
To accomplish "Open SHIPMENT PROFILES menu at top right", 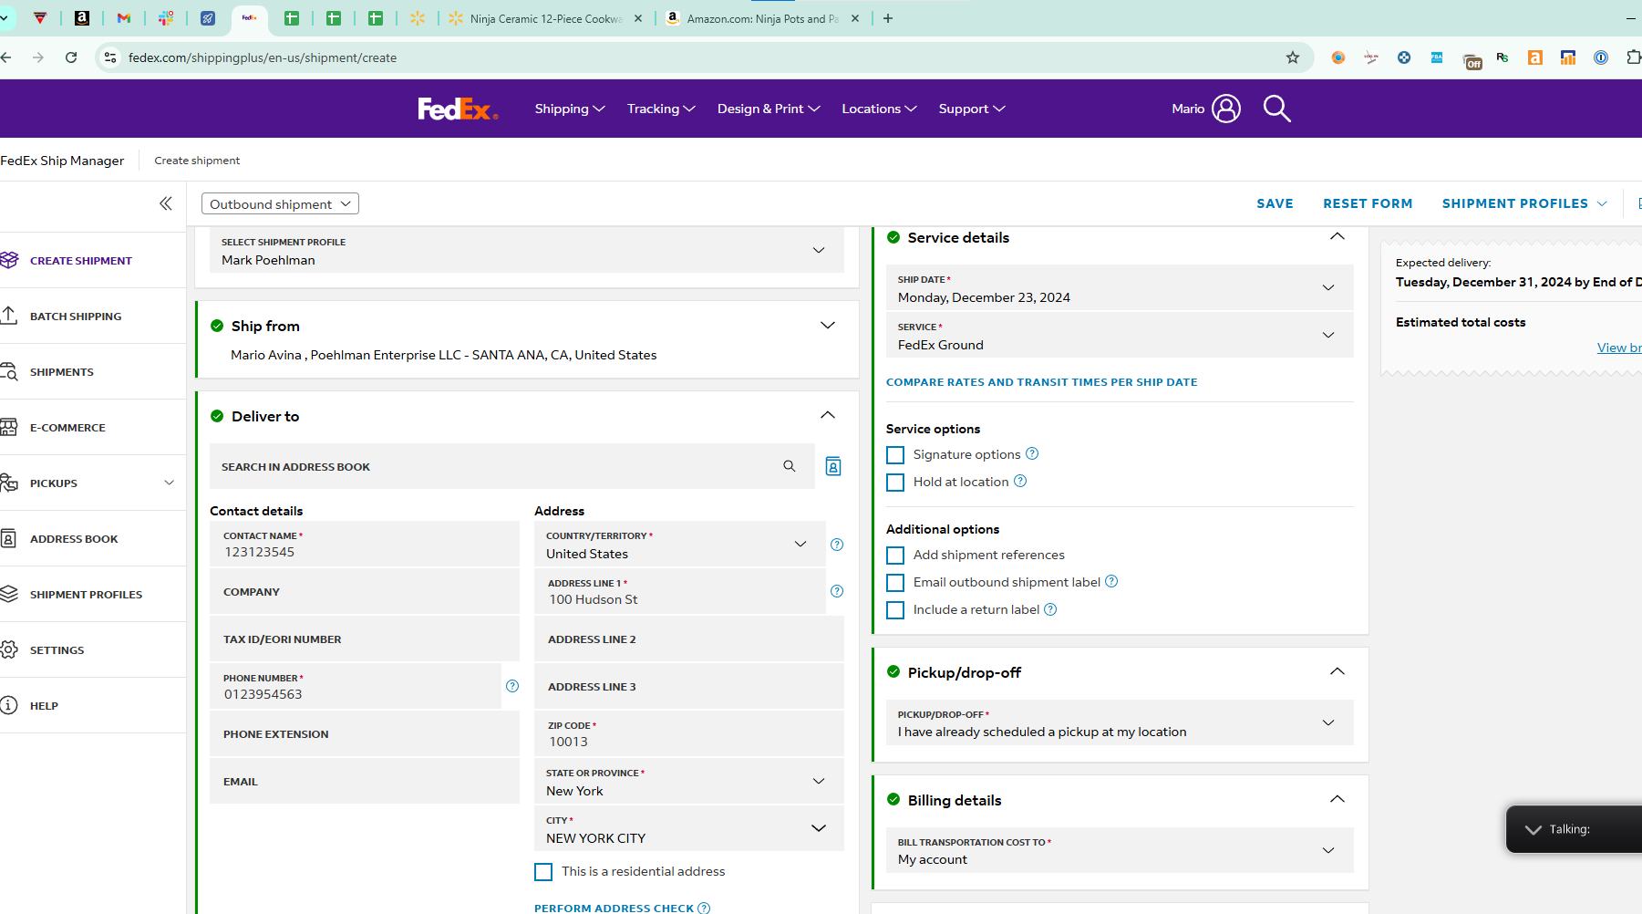I will (x=1524, y=203).
